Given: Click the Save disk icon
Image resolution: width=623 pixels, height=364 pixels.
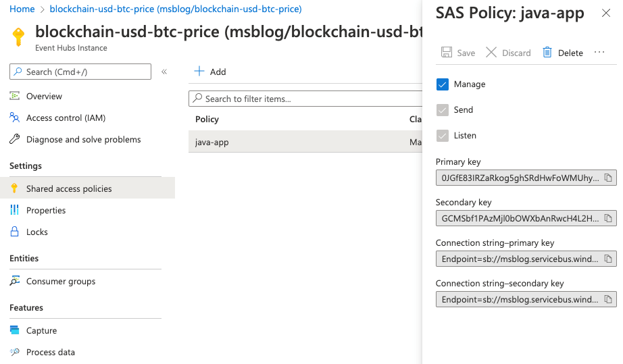Looking at the screenshot, I should 447,53.
